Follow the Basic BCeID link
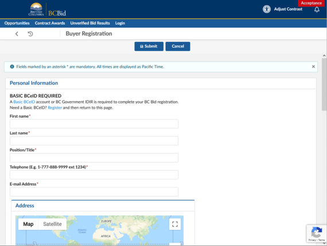This screenshot has height=246, width=327. point(24,102)
